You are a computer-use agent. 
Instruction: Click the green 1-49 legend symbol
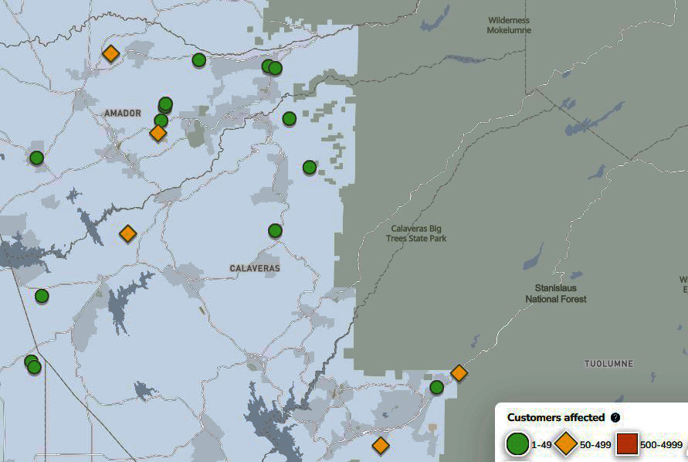click(x=517, y=445)
